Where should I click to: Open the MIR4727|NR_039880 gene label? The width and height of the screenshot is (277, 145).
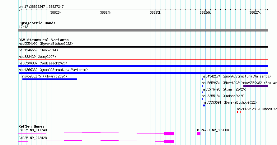coord(213,130)
